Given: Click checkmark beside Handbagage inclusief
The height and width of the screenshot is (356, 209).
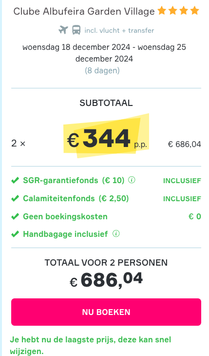Looking at the screenshot, I should pyautogui.click(x=15, y=234).
